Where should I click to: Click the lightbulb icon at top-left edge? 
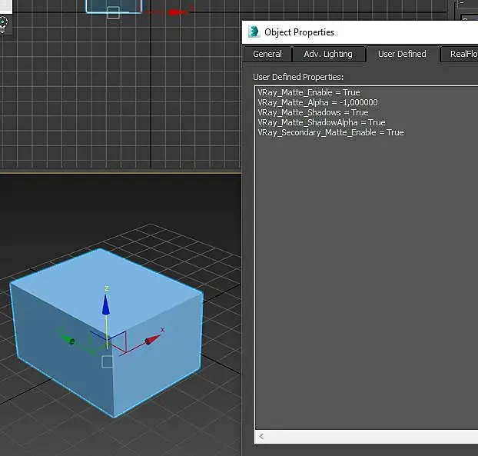tap(3, 25)
